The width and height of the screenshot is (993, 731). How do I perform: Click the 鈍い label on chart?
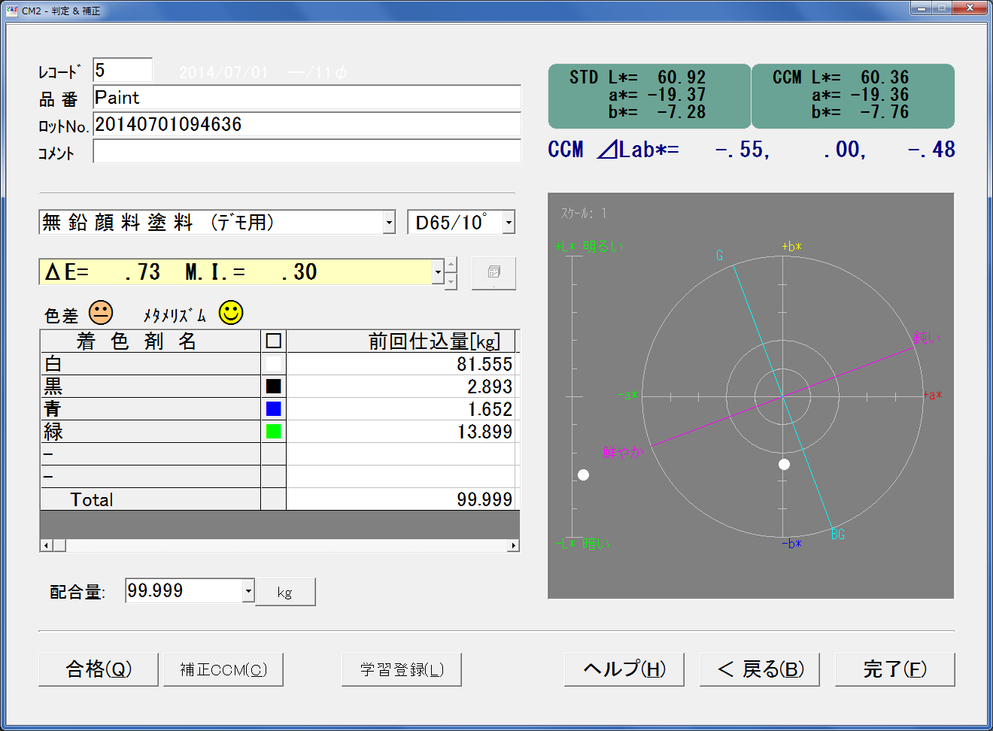click(928, 338)
